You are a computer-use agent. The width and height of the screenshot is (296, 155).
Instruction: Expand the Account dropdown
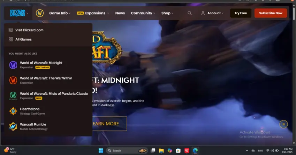tap(212, 13)
